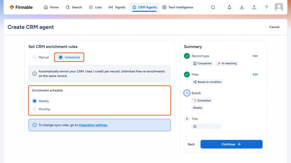The height and width of the screenshot is (163, 291).
Task: Click the upload icon button
Action: 254,7
